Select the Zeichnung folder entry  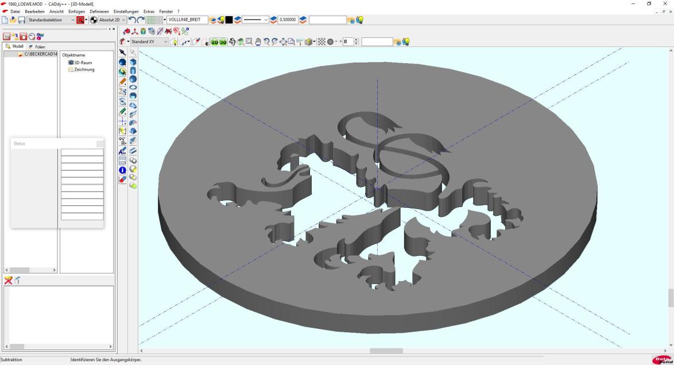(84, 69)
